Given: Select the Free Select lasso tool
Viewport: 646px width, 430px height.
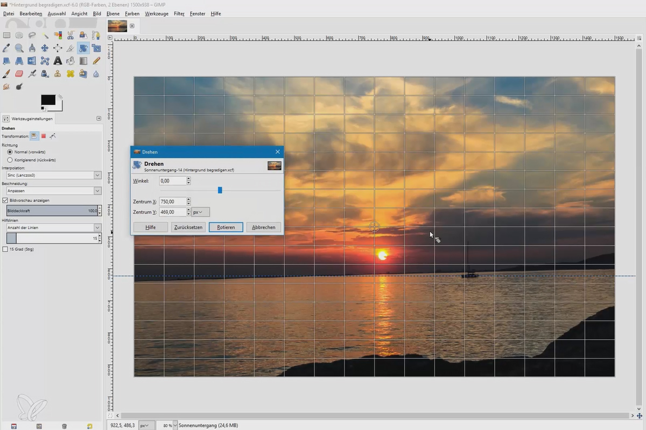Looking at the screenshot, I should (x=32, y=35).
